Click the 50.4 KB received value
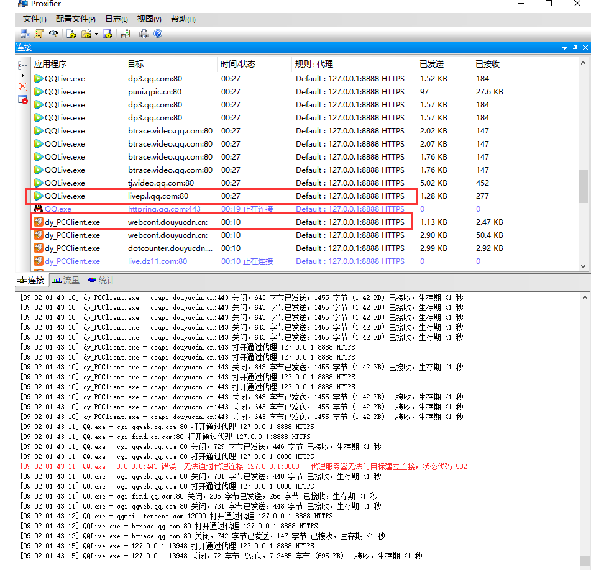Screen dimensions: 591x570 (489, 235)
